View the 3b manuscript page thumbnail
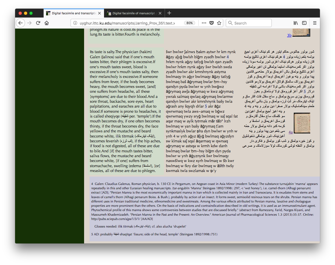Screen dimensions: 335x265 pyautogui.click(x=301, y=32)
